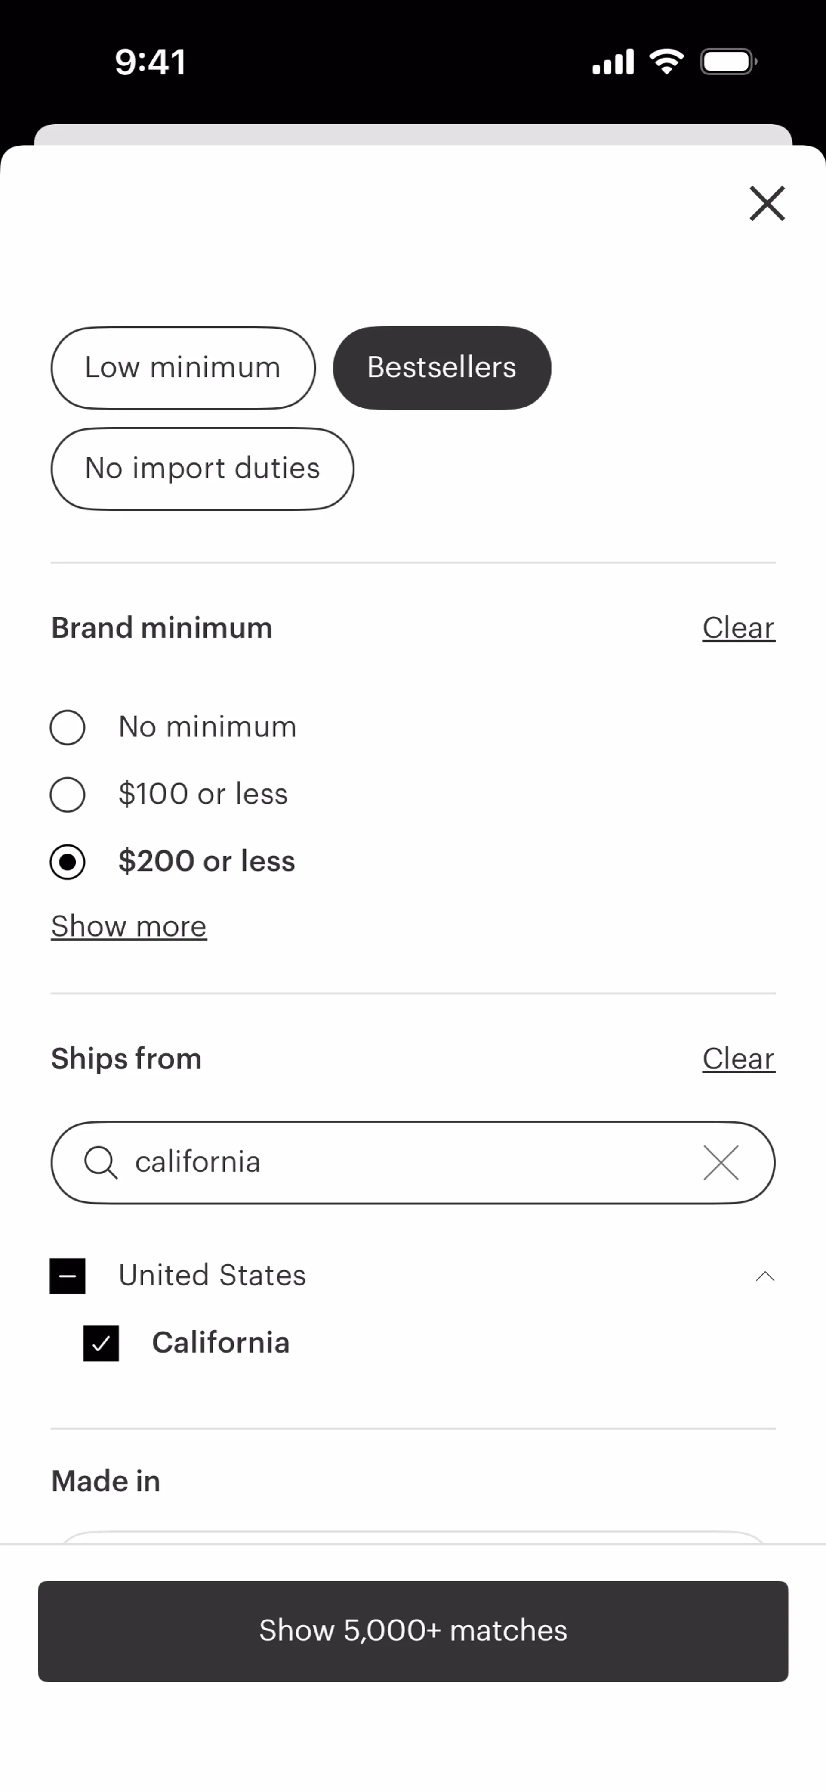Tap the search magnifier icon
Viewport: 826px width, 1791px height.
point(101,1162)
